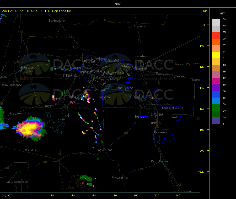Screen dimensions: 236x199
Task: Click the G_Campos label
Action: click(178, 76)
